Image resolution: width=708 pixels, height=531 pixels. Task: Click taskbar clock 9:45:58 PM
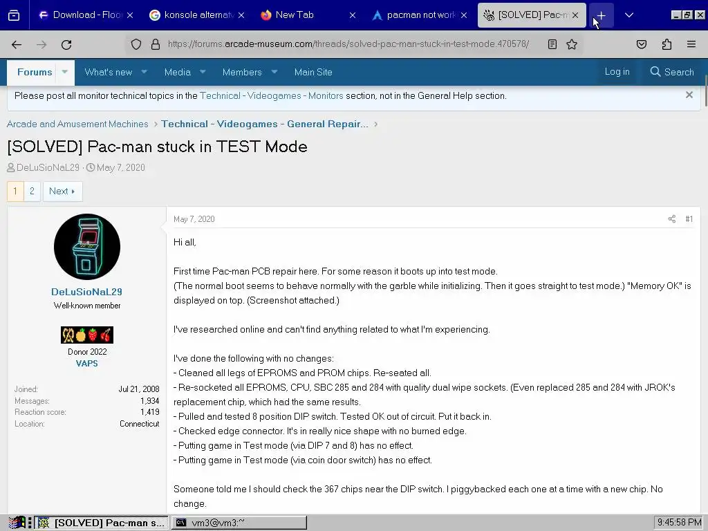[679, 523]
